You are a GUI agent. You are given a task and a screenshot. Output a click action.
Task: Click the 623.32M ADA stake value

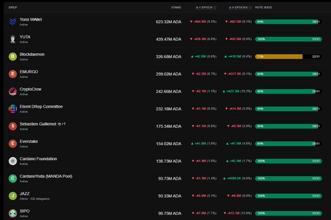pos(168,22)
